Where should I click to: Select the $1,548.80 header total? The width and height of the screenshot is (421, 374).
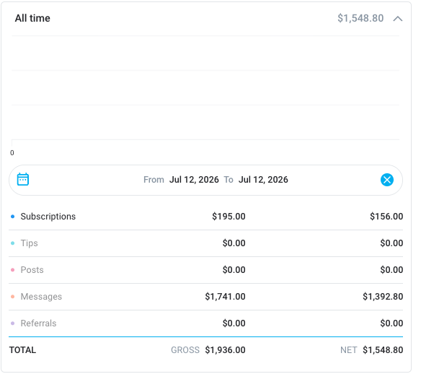360,18
